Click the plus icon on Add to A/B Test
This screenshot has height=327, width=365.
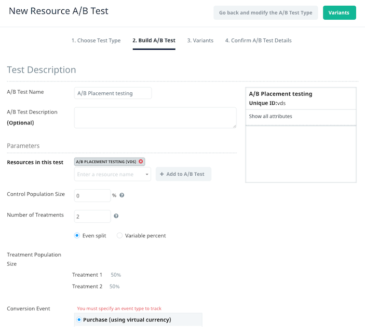click(x=162, y=174)
